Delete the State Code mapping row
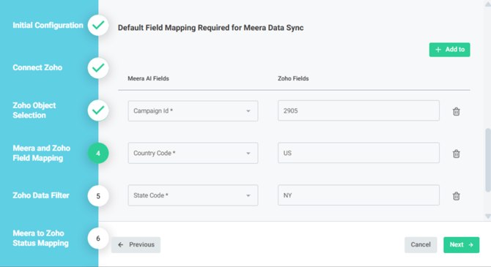 point(457,196)
